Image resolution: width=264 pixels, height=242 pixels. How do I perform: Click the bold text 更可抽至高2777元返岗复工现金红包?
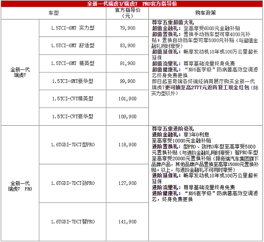[207, 87]
